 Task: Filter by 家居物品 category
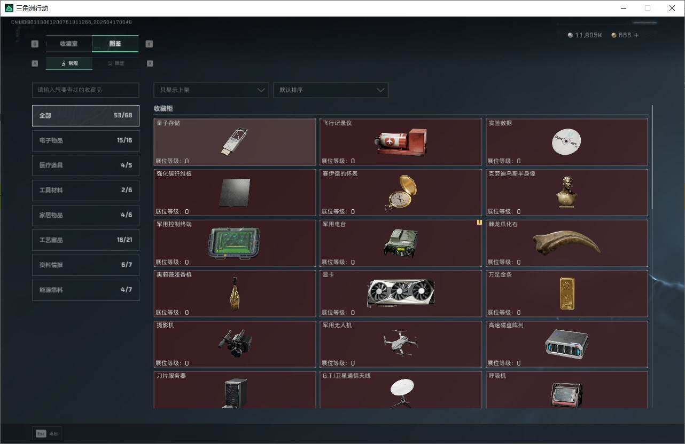tap(85, 215)
